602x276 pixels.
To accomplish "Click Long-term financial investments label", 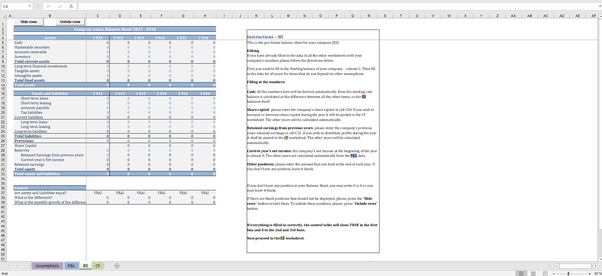I will [x=41, y=66].
